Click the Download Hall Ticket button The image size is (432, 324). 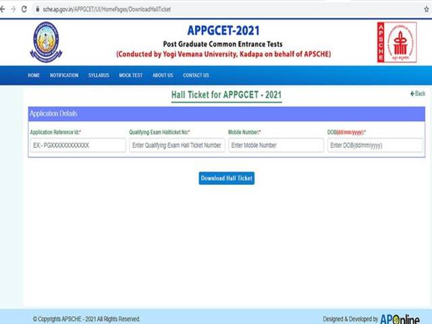coord(227,178)
